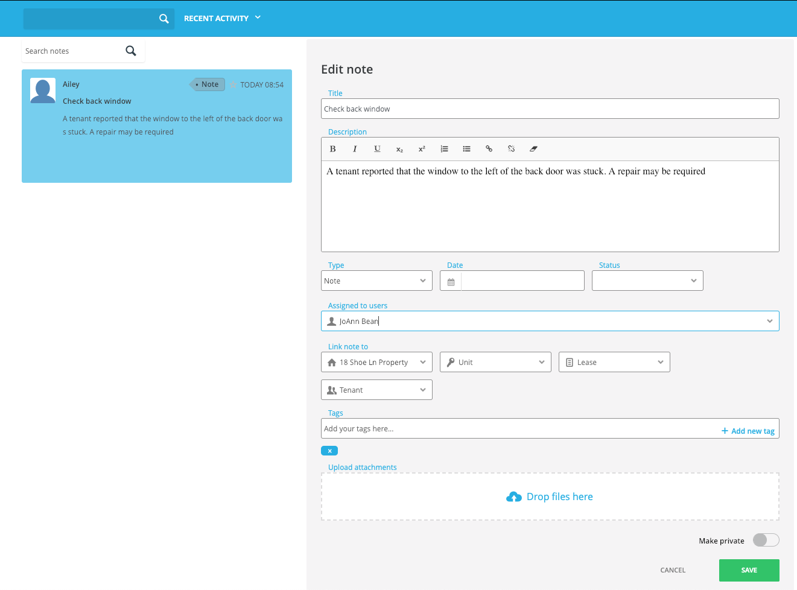Click the underline formatting icon
The image size is (797, 590).
pos(377,149)
